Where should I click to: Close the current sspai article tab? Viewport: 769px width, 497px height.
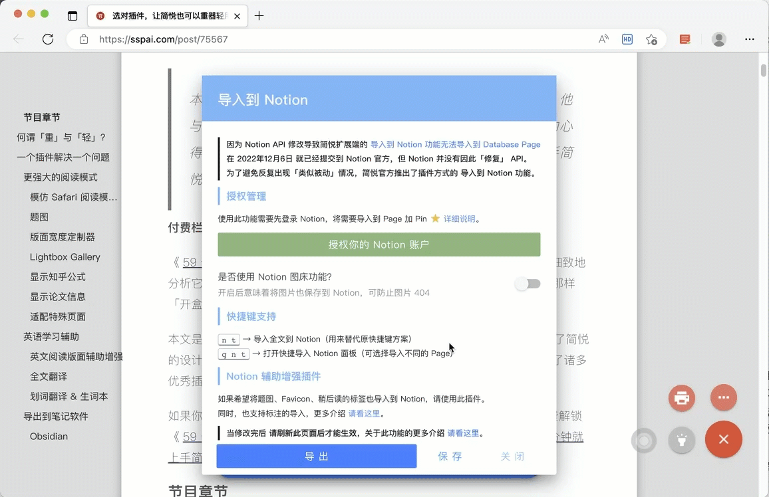[x=237, y=16]
